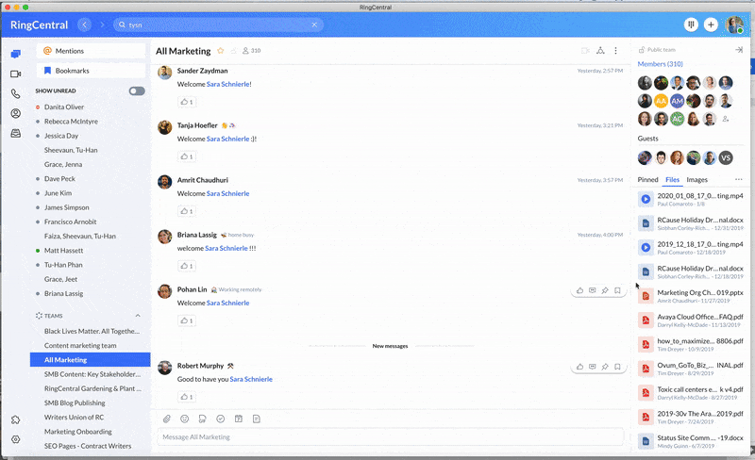
Task: Switch to the Pinned tab
Action: [x=647, y=179]
